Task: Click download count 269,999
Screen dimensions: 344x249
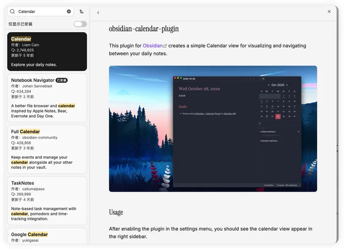Action: (x=24, y=194)
